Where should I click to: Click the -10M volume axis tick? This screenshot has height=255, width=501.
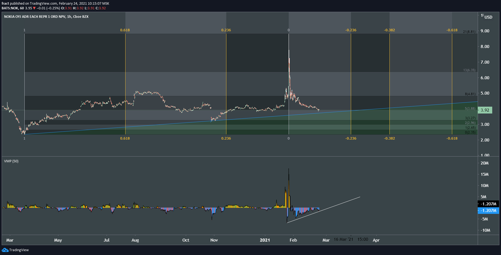coord(485,230)
